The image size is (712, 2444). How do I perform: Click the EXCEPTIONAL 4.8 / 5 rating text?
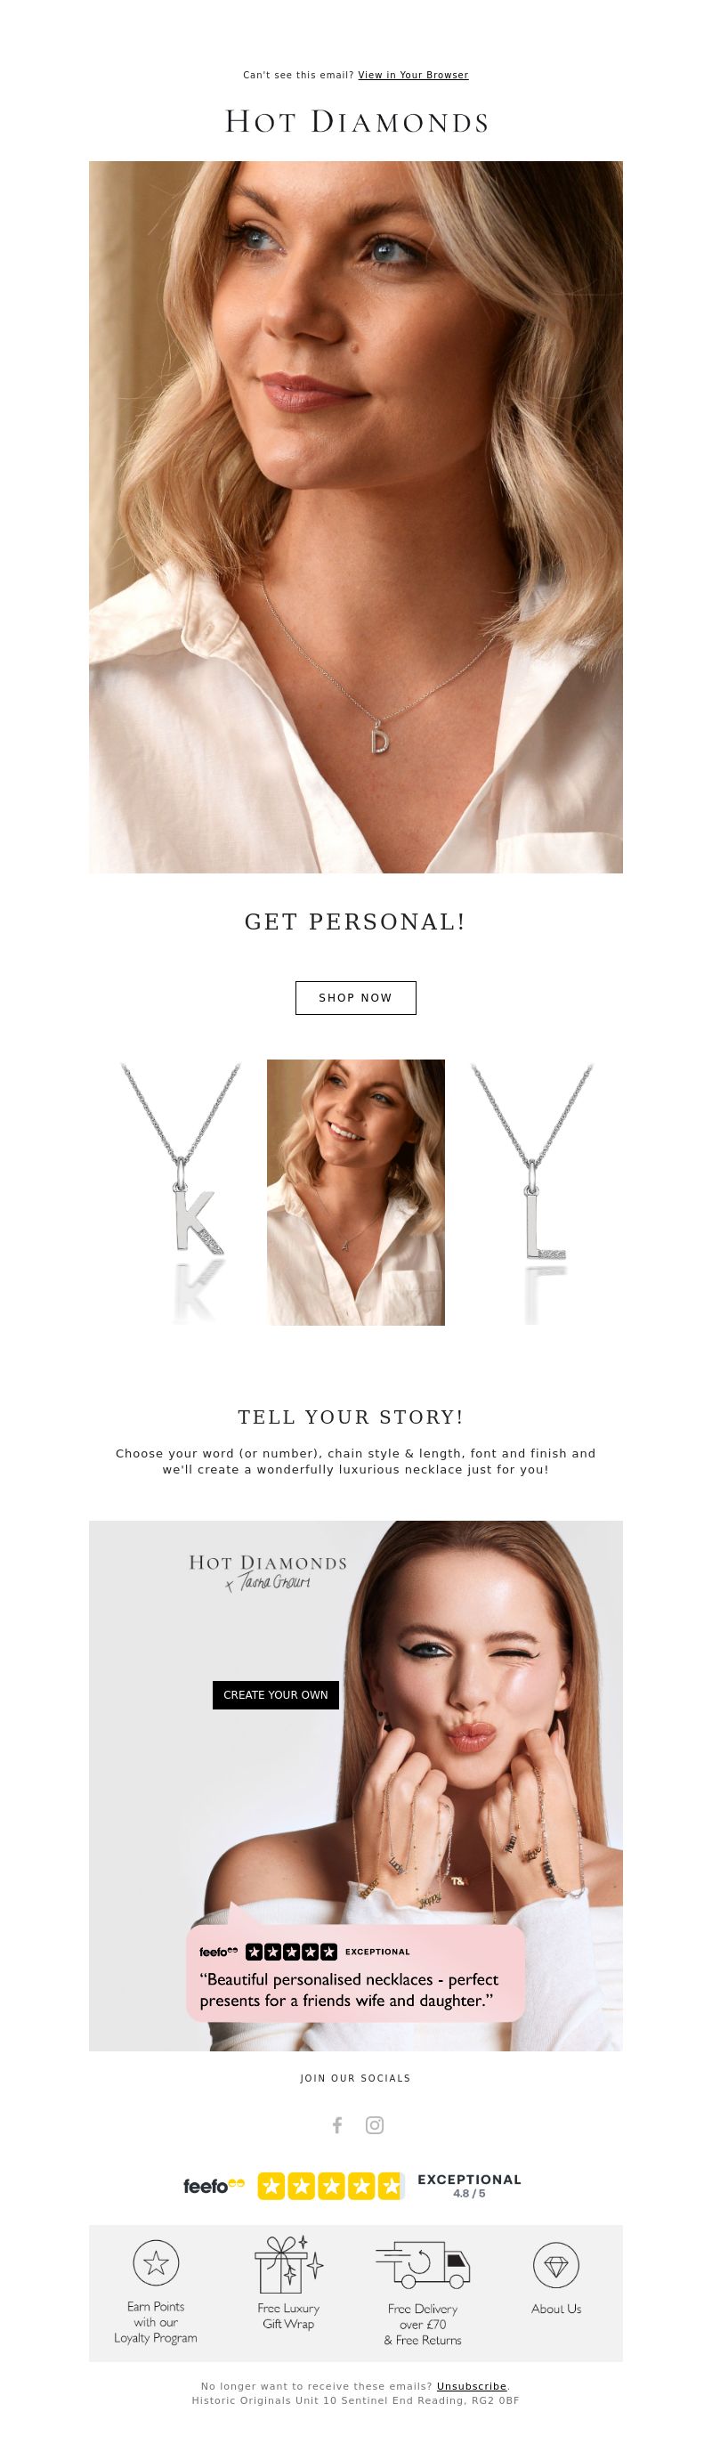[x=469, y=2186]
